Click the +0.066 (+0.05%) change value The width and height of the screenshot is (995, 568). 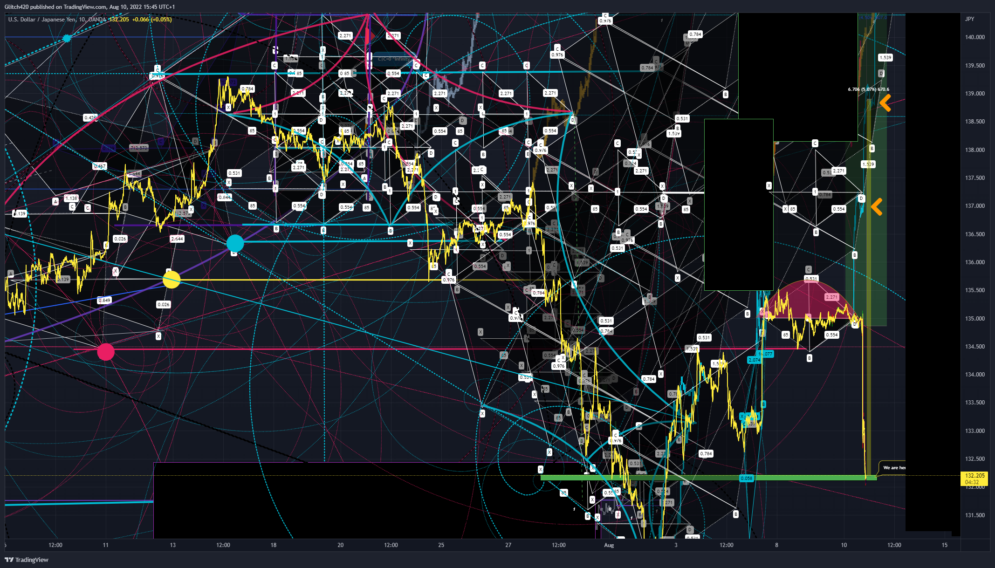(x=152, y=20)
